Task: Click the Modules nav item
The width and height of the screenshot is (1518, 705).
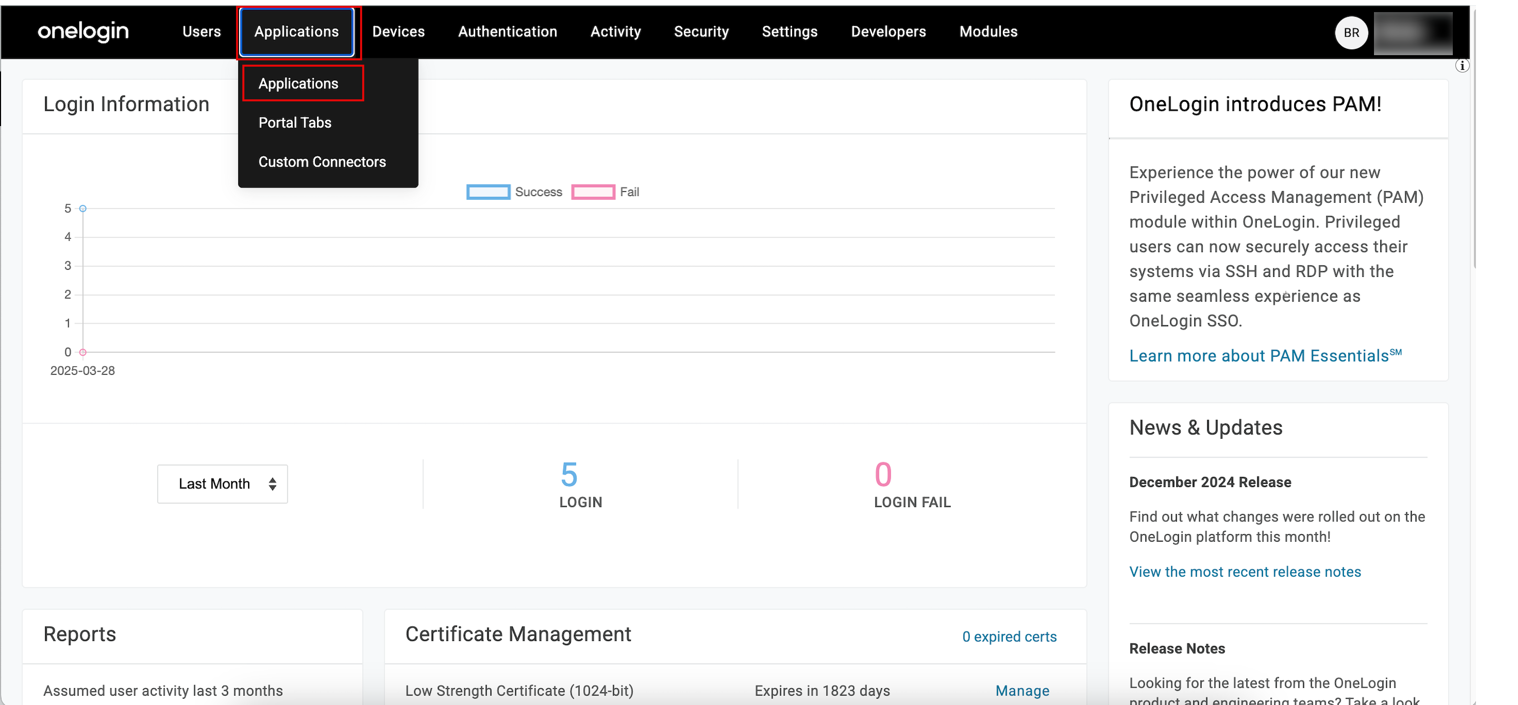Action: [988, 32]
